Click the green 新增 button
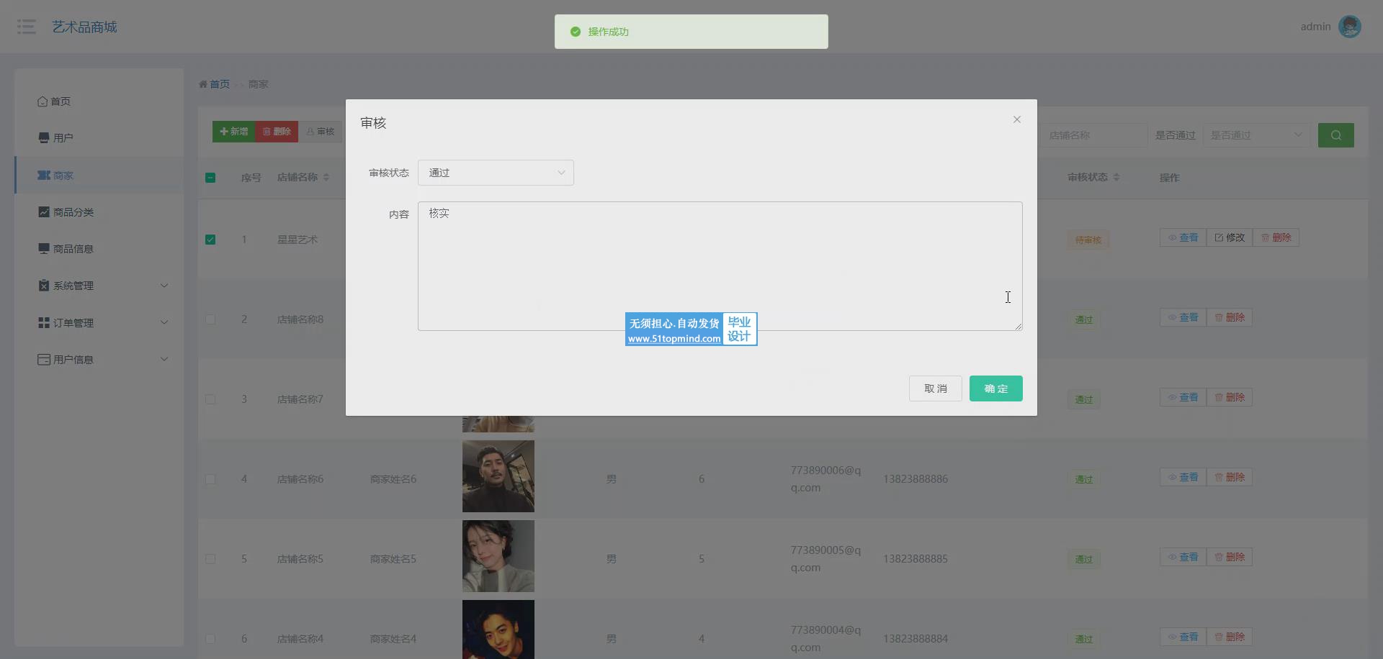The image size is (1383, 659). click(233, 132)
